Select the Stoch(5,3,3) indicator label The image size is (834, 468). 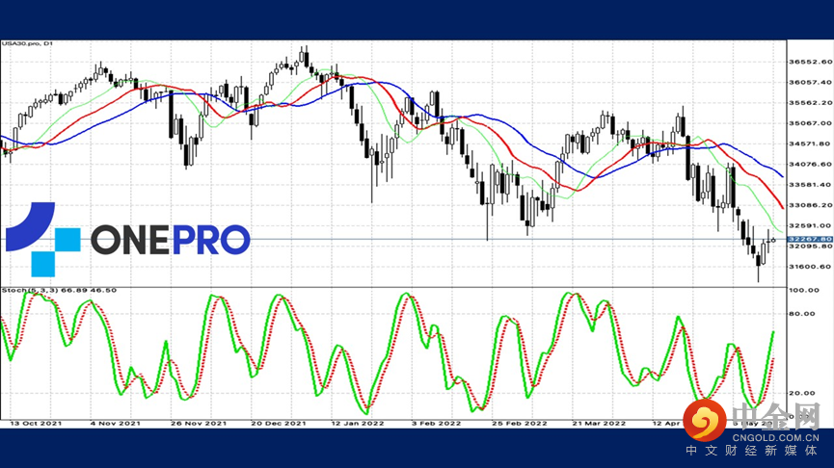[x=59, y=291]
